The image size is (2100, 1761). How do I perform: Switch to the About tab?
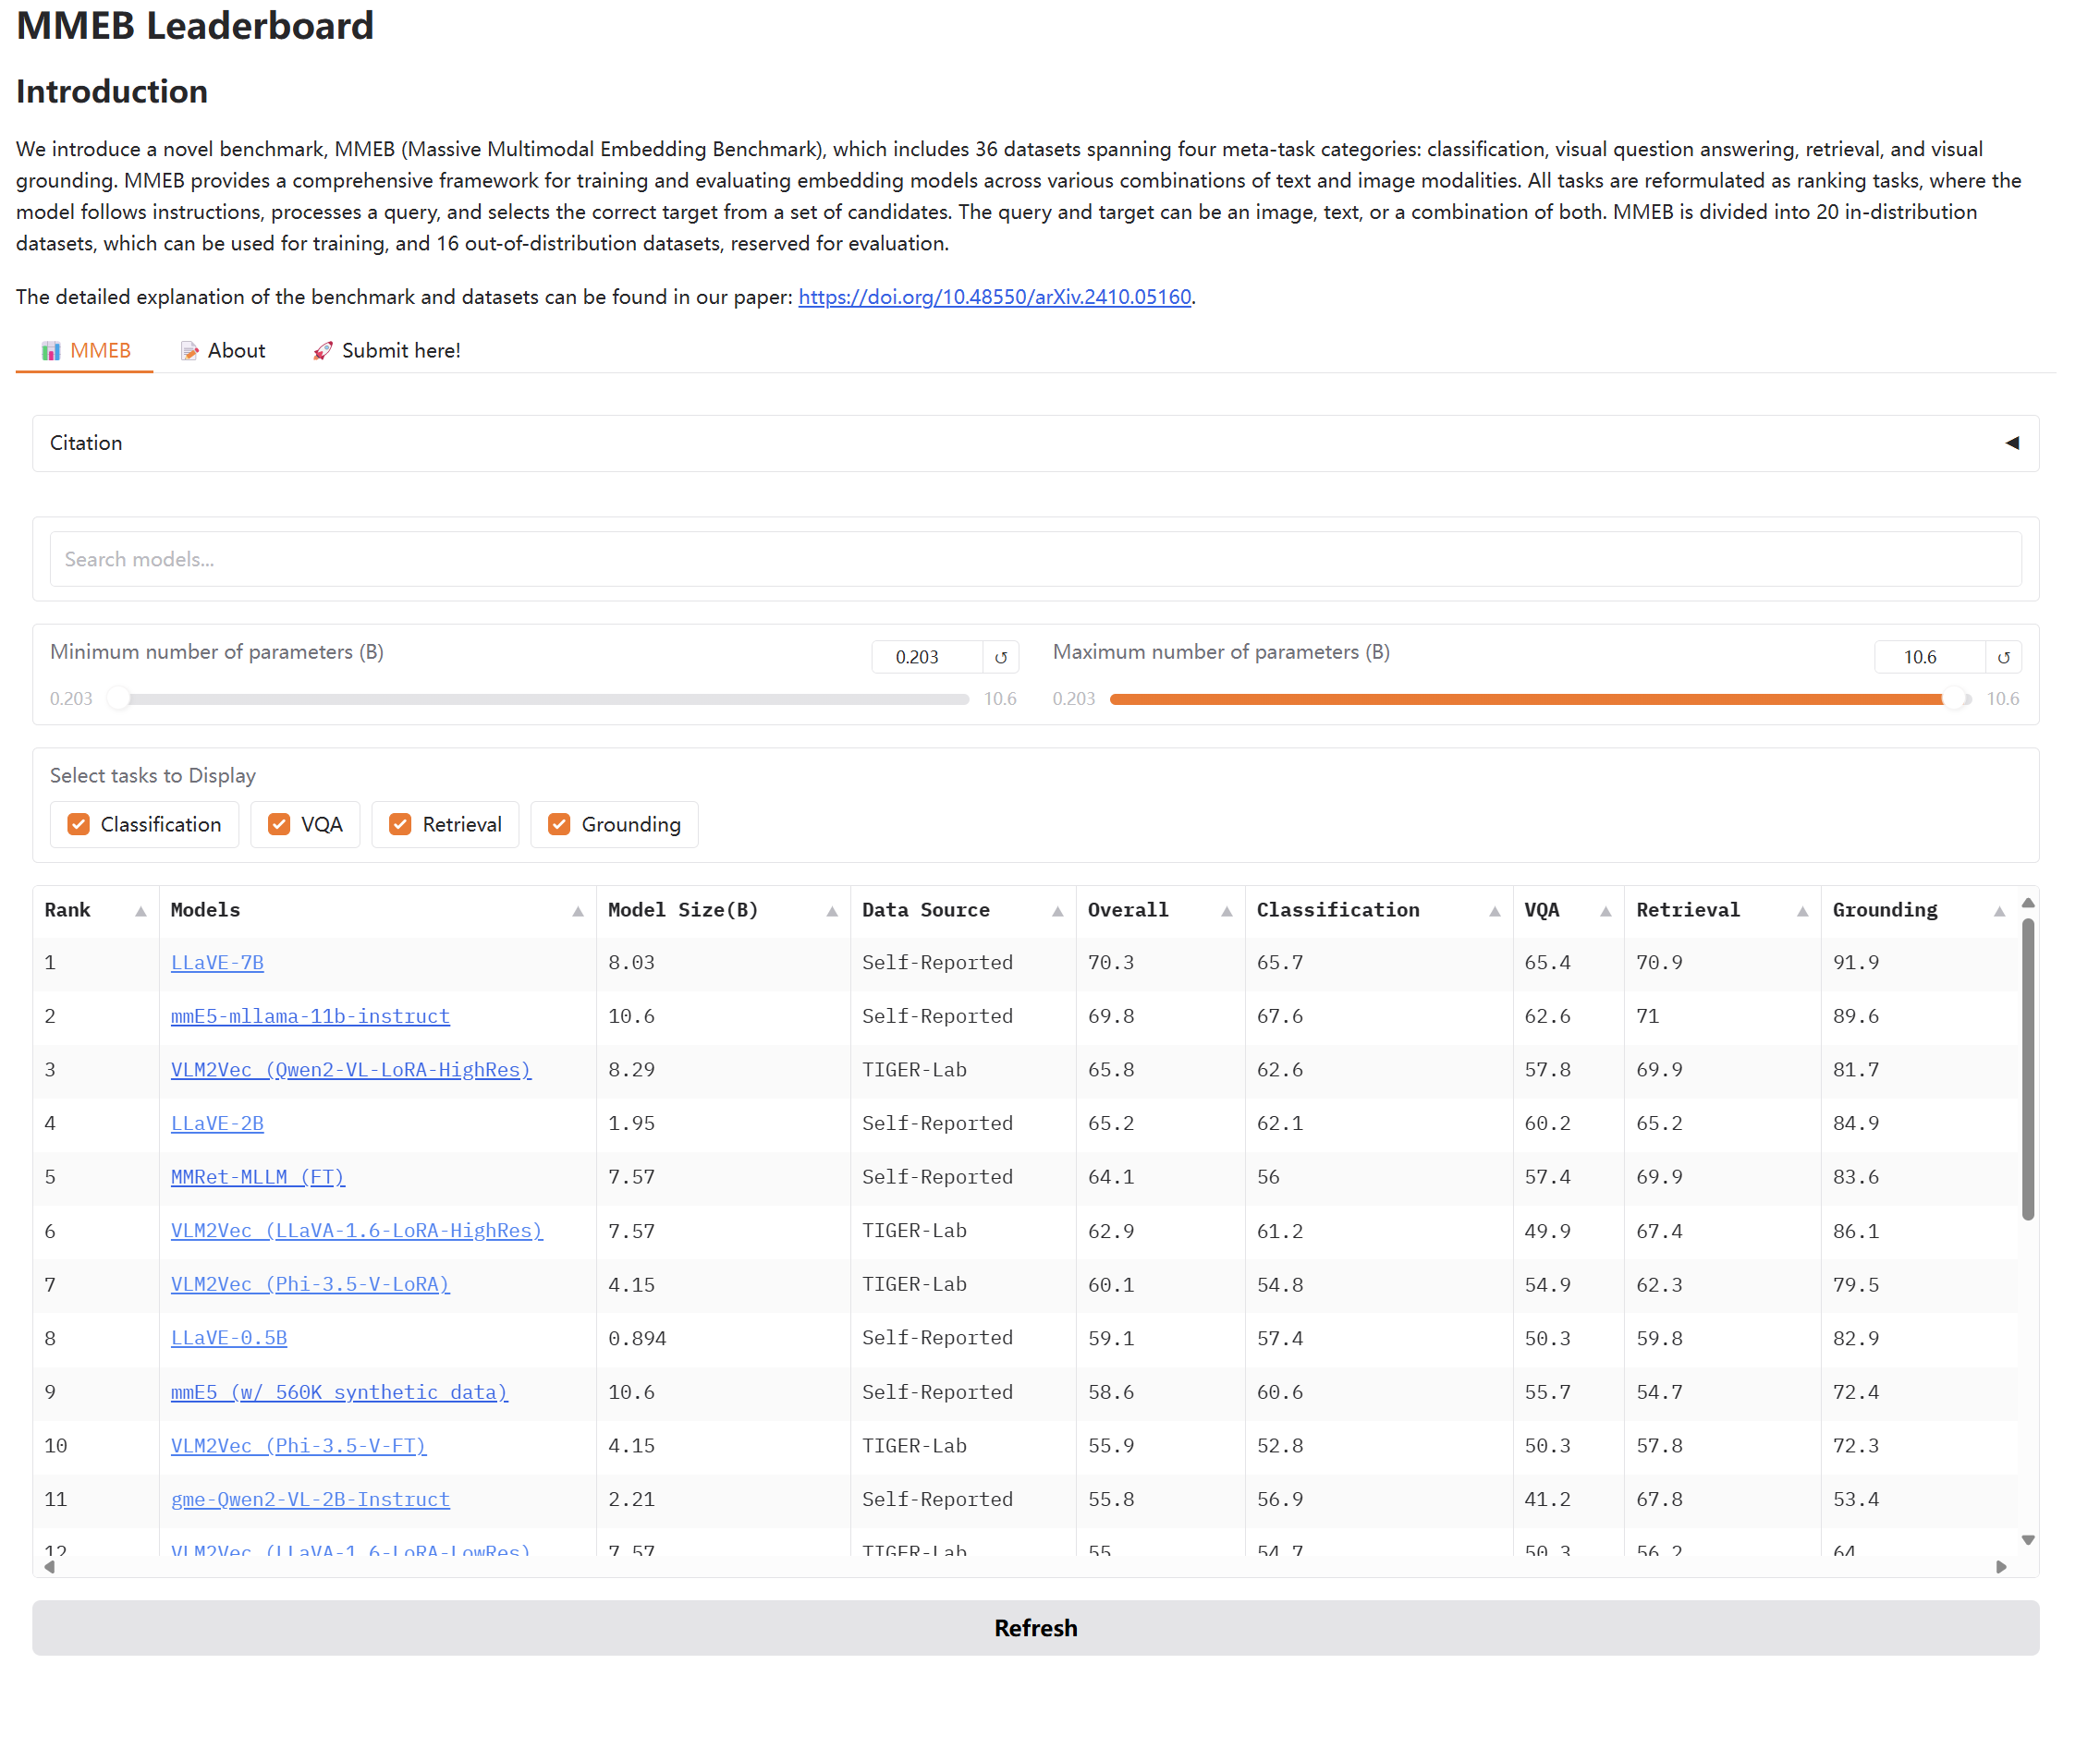pyautogui.click(x=223, y=351)
